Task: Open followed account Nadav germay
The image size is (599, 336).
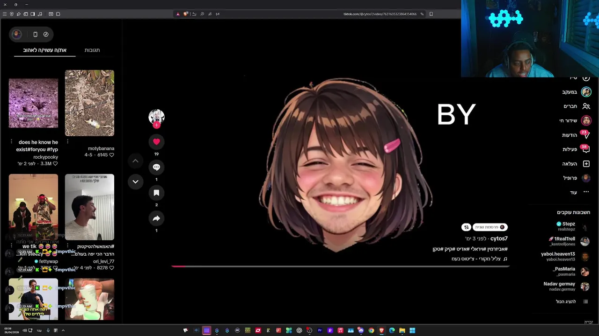Action: tap(566, 286)
